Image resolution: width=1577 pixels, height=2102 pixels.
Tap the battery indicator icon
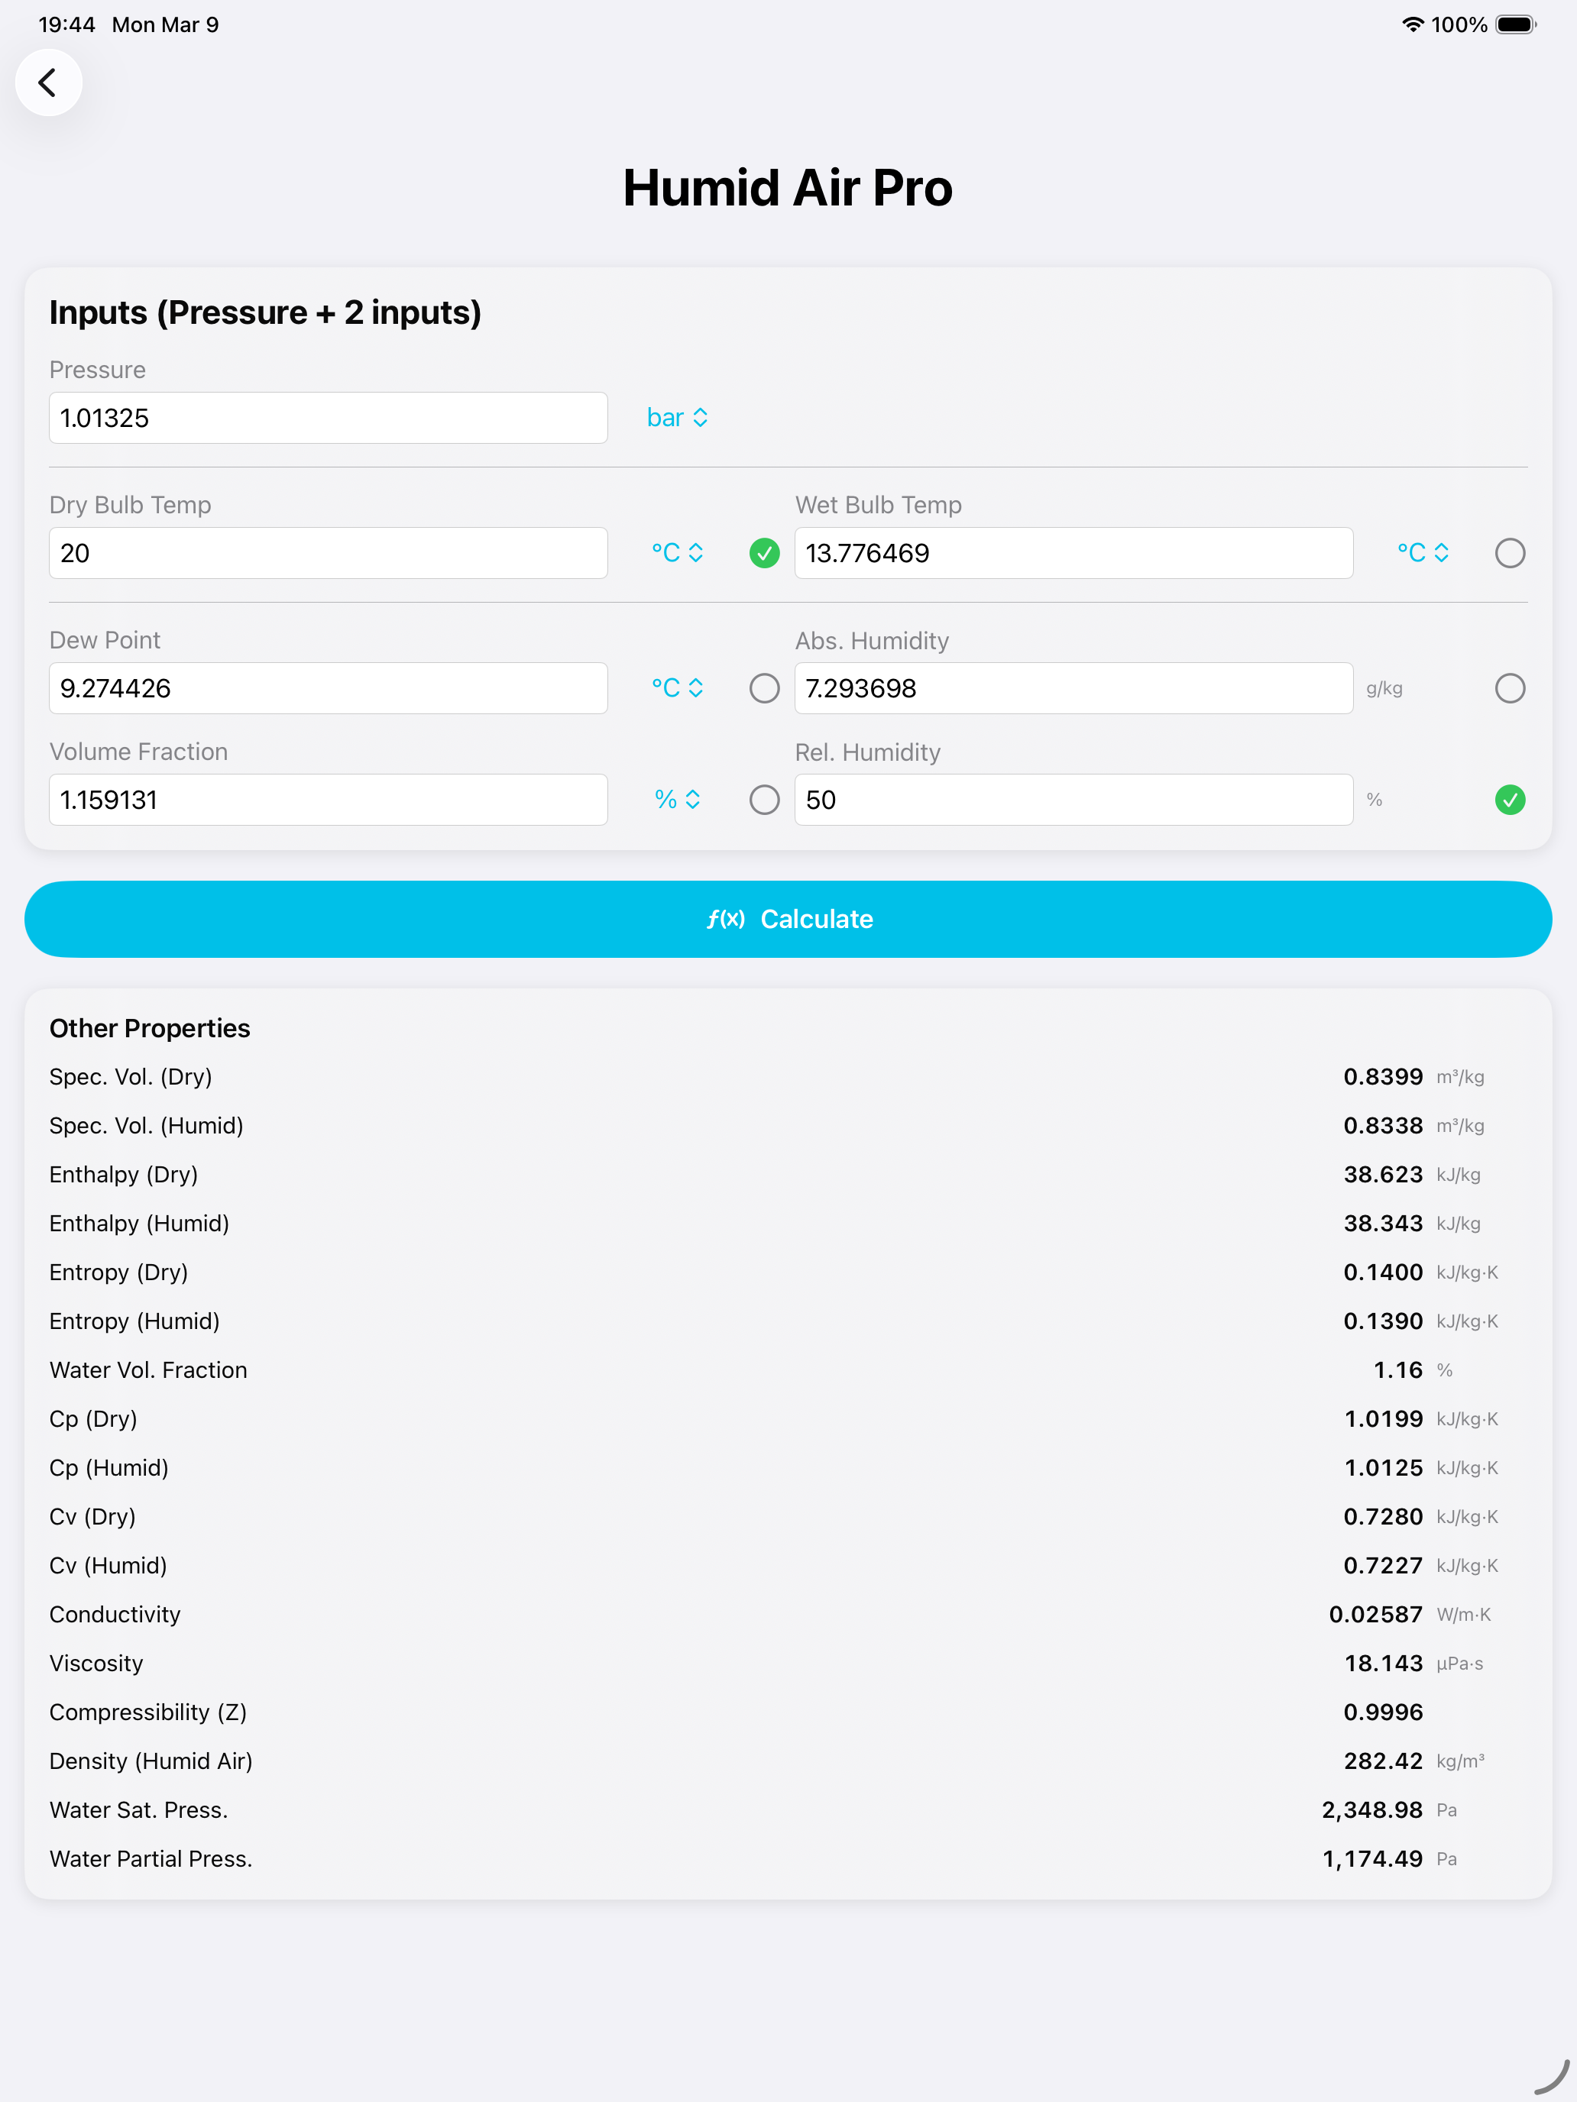pyautogui.click(x=1515, y=24)
